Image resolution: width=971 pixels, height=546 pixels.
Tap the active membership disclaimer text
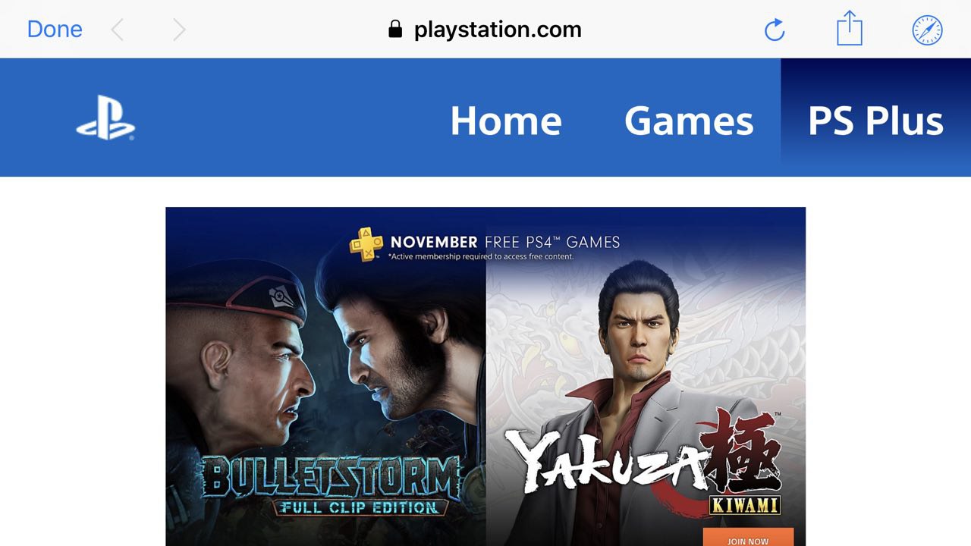coord(481,257)
